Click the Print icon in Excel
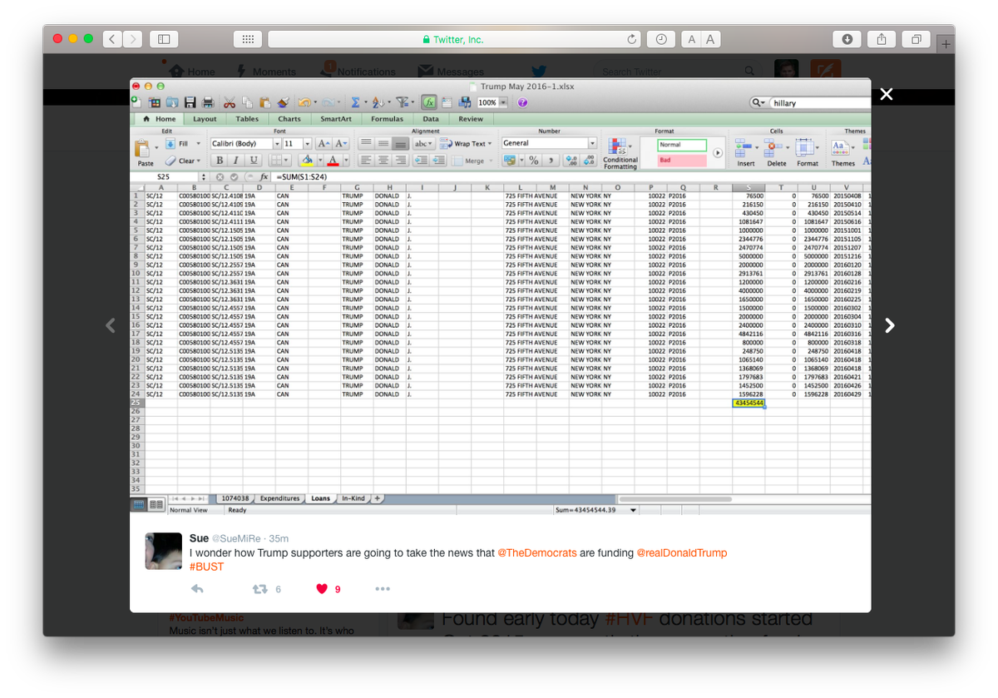The image size is (998, 698). pyautogui.click(x=208, y=102)
